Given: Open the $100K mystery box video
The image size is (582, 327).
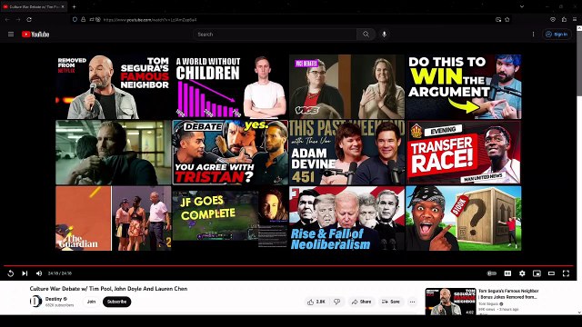Looking at the screenshot, I should (463, 218).
